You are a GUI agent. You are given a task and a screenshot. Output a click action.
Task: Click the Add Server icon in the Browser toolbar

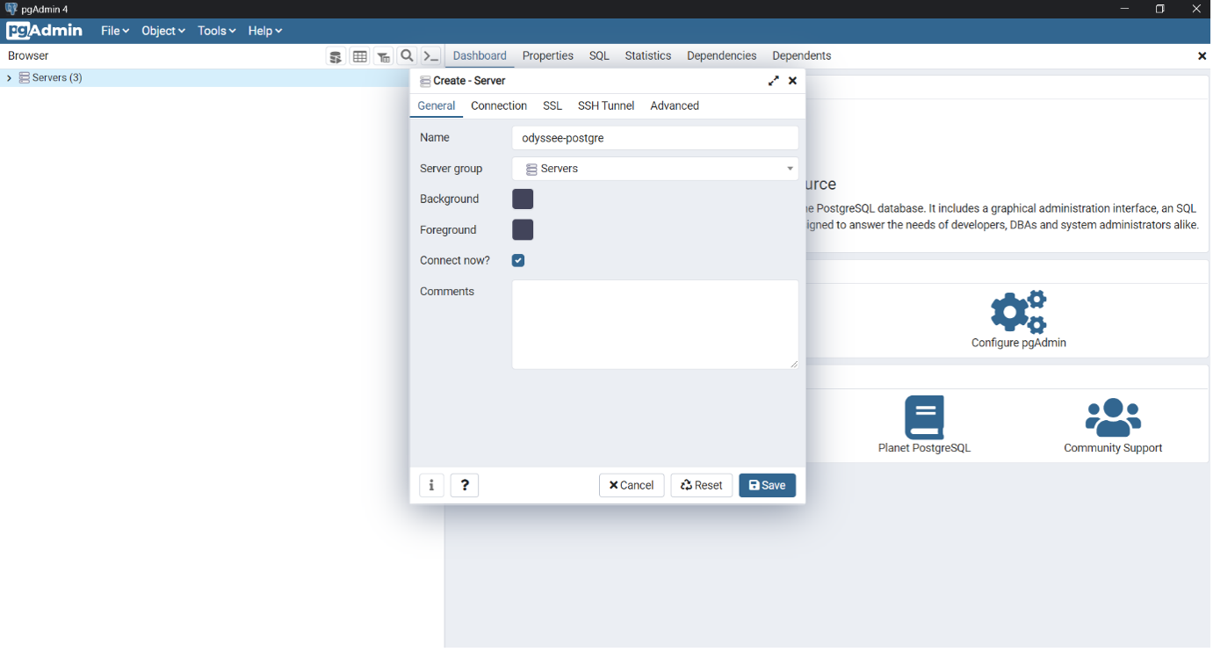tap(336, 56)
